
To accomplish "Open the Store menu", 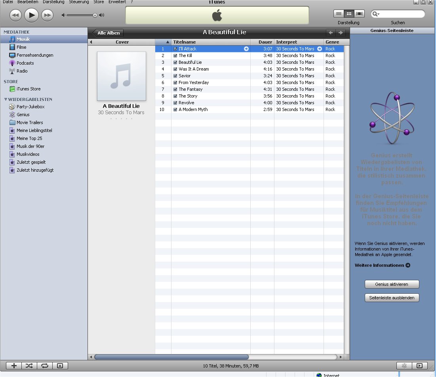I will coord(99,2).
